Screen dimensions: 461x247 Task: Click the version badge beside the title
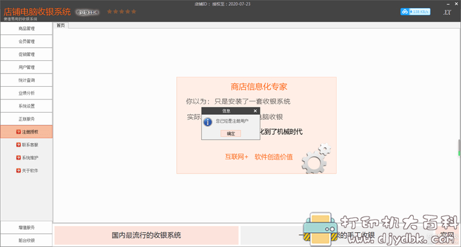coord(88,12)
